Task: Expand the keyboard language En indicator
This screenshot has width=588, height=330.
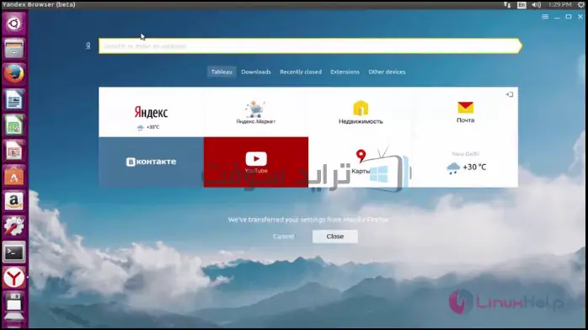Action: click(521, 5)
